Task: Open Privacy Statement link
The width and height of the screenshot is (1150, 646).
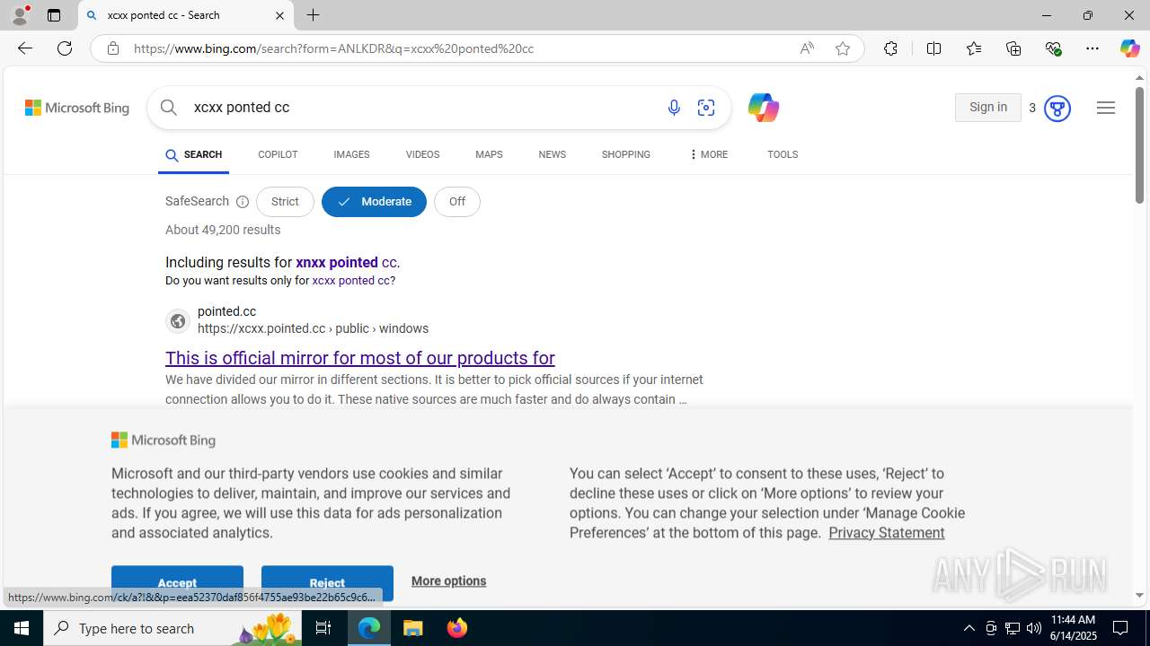Action: 887,533
